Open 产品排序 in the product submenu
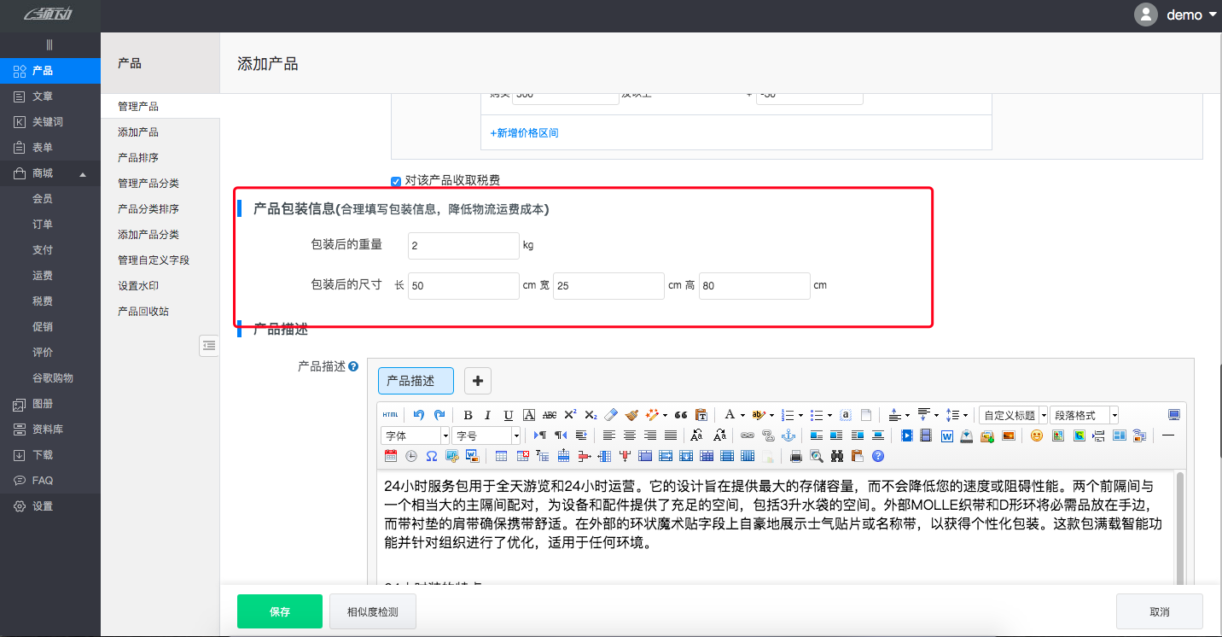 pyautogui.click(x=137, y=158)
